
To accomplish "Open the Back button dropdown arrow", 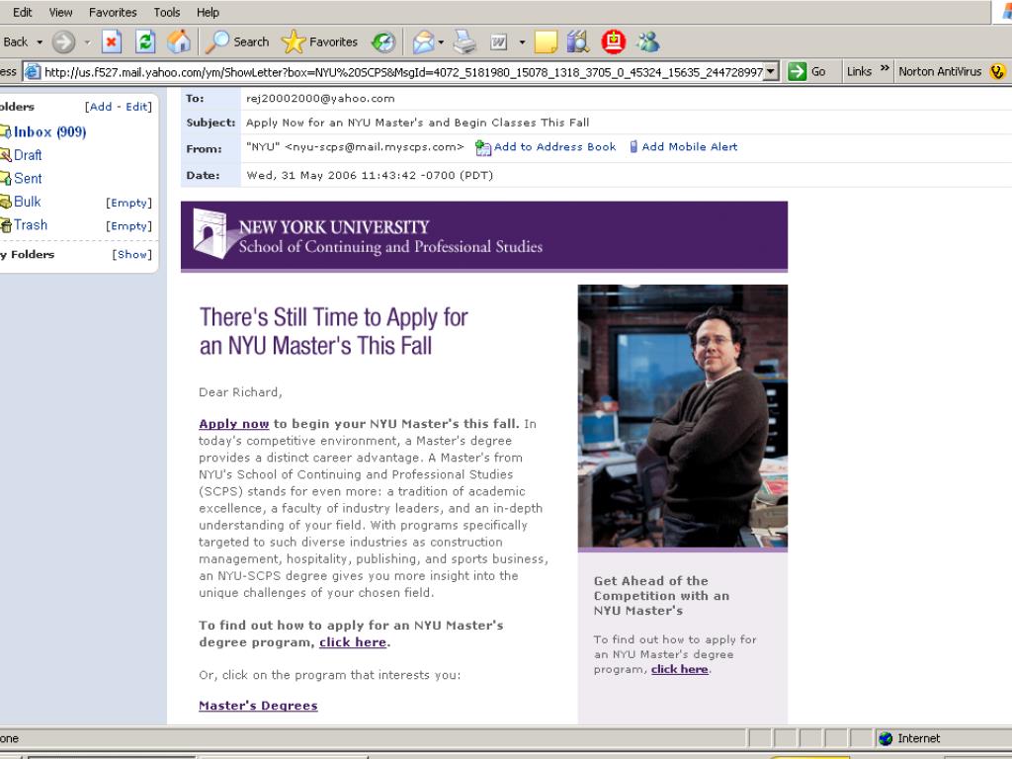I will 40,42.
